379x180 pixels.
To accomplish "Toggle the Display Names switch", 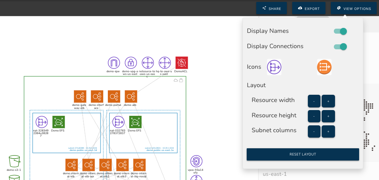I will (x=340, y=31).
